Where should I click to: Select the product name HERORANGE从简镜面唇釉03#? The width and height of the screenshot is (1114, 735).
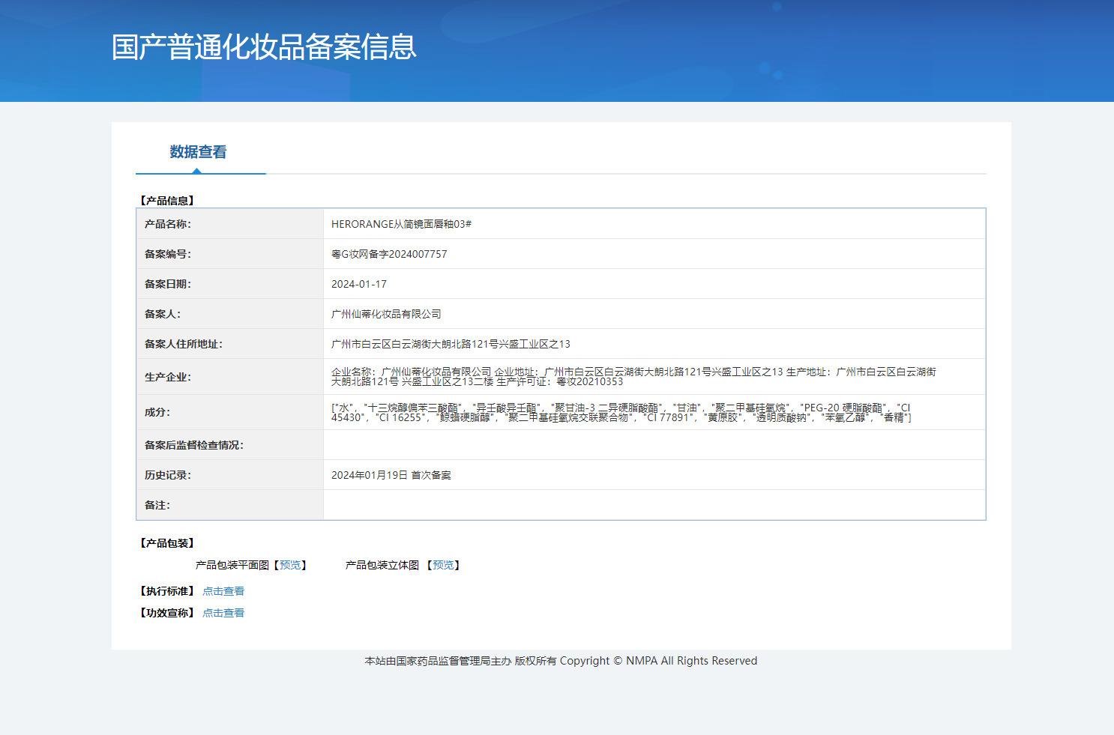[x=401, y=224]
